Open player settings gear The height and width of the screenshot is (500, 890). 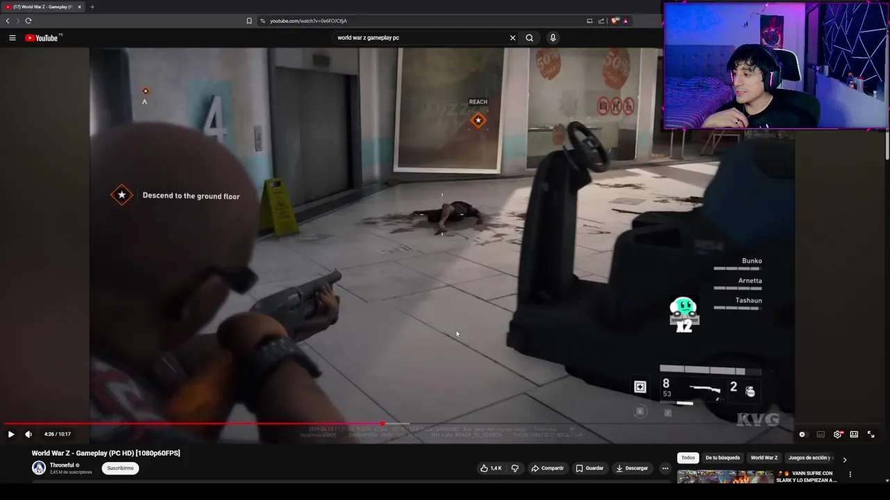coord(837,434)
